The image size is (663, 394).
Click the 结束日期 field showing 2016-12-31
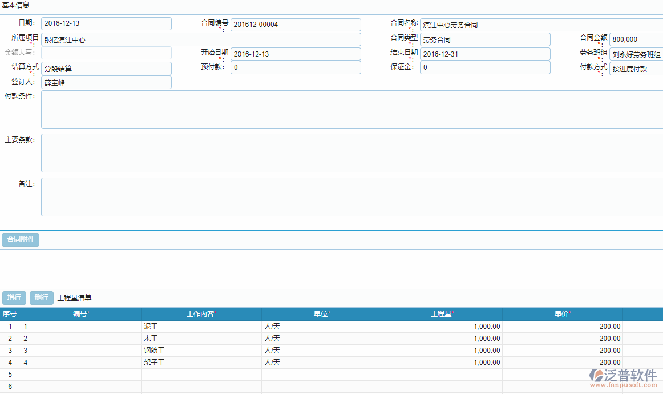pyautogui.click(x=485, y=54)
